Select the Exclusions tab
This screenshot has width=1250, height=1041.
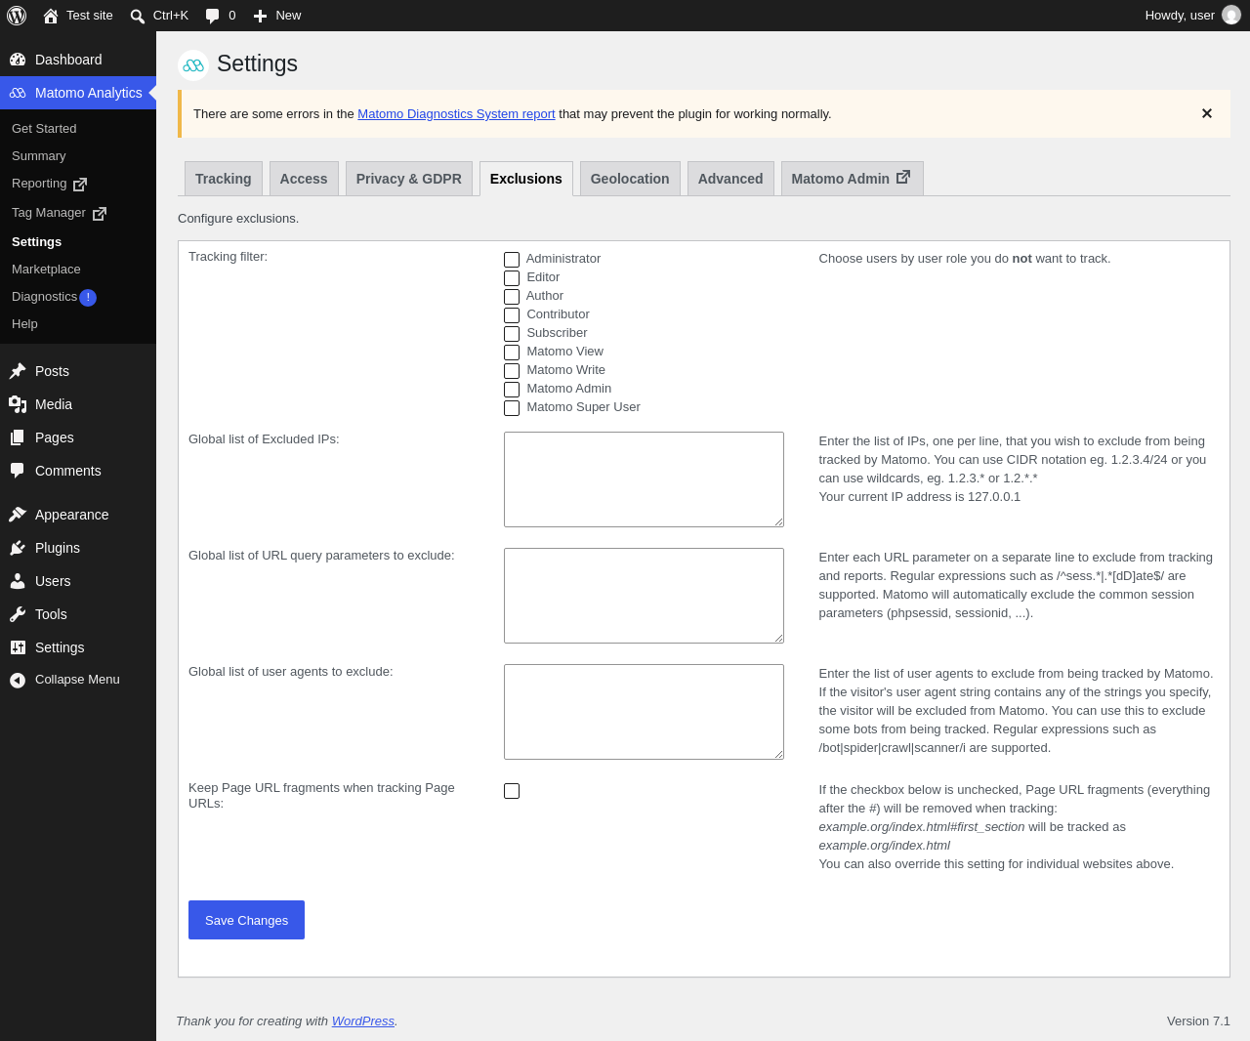pyautogui.click(x=526, y=179)
